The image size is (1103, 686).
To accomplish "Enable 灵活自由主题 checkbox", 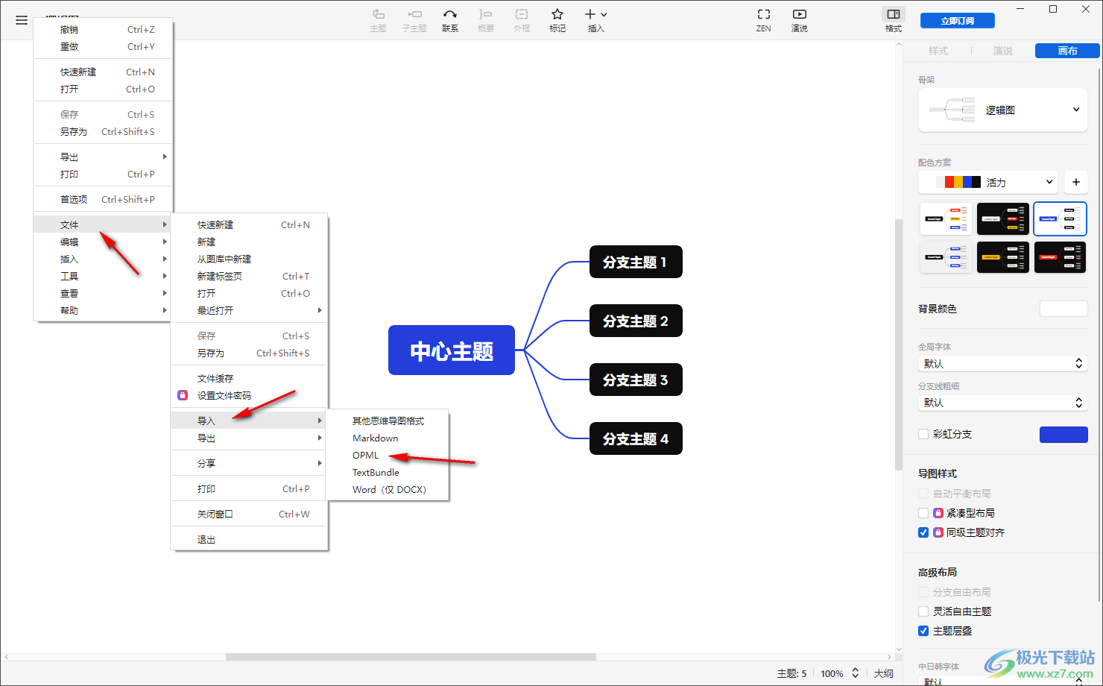I will click(x=923, y=611).
